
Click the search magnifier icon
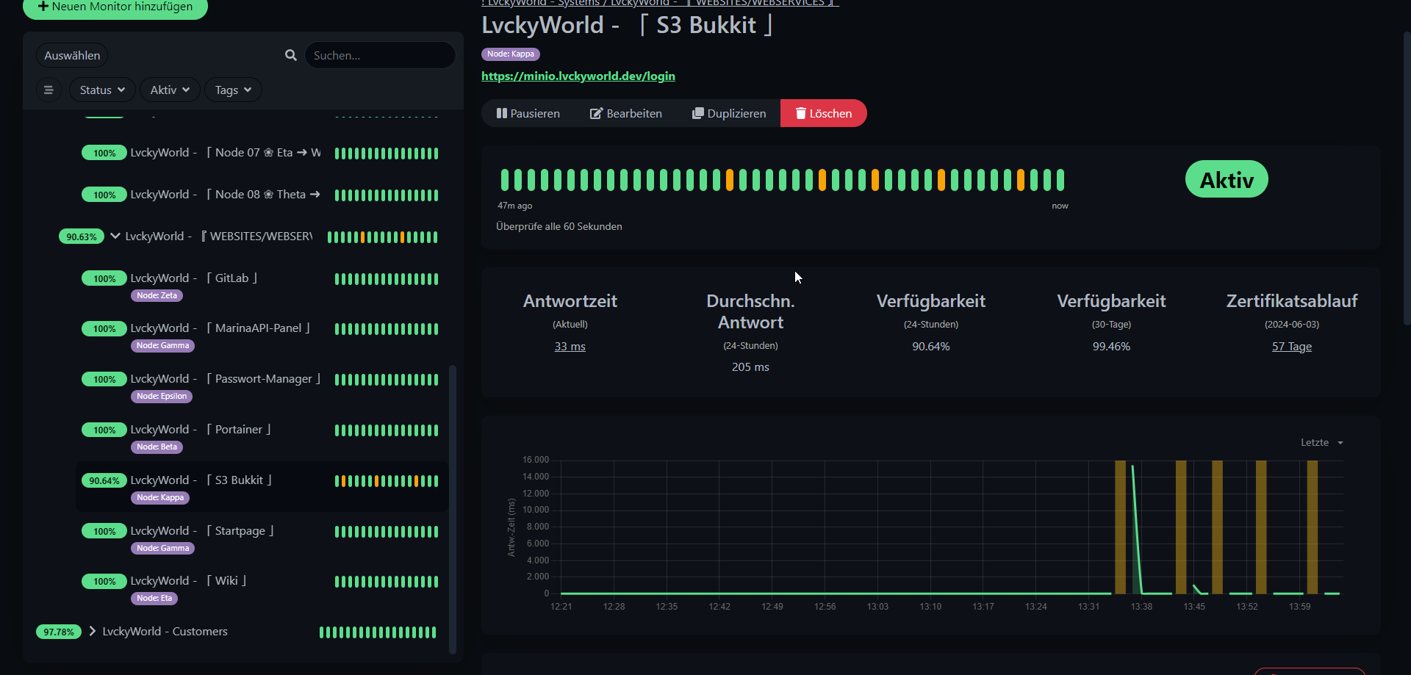(291, 55)
